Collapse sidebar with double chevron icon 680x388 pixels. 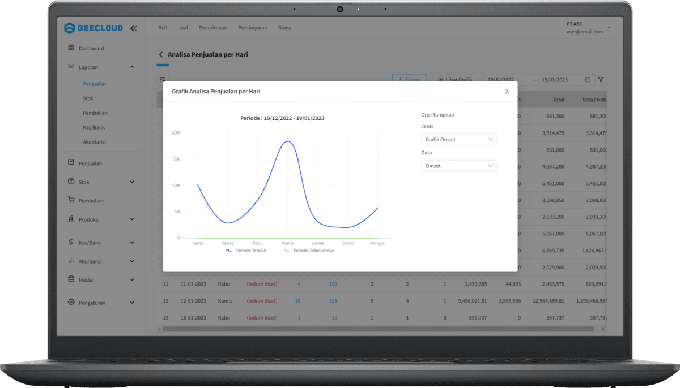pos(134,28)
